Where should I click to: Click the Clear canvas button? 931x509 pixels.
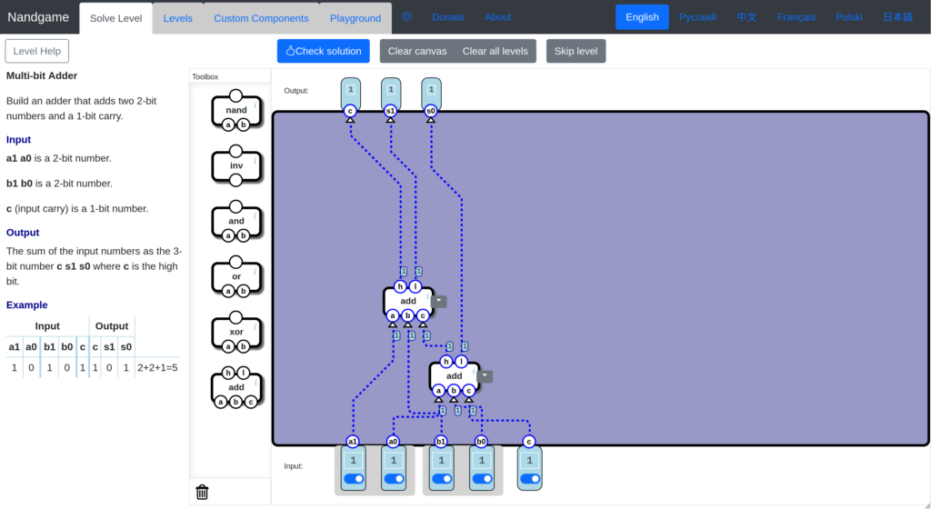[x=416, y=51]
